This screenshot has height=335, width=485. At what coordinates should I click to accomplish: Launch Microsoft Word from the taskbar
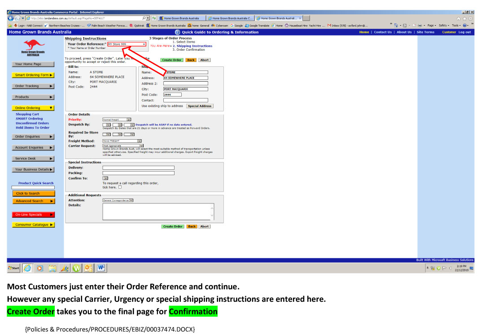pos(100,268)
